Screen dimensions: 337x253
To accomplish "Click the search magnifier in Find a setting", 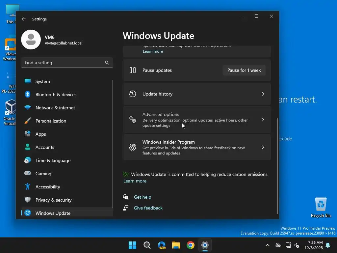I will click(107, 63).
